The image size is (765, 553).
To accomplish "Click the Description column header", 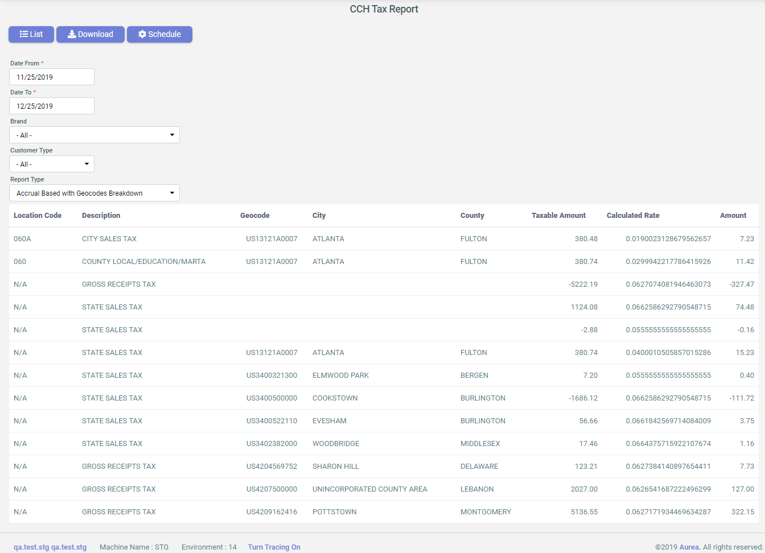I will [x=101, y=216].
